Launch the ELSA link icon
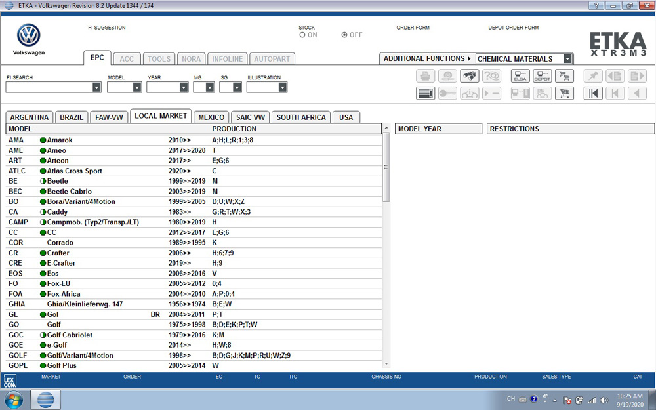This screenshot has width=656, height=410. pos(520,76)
